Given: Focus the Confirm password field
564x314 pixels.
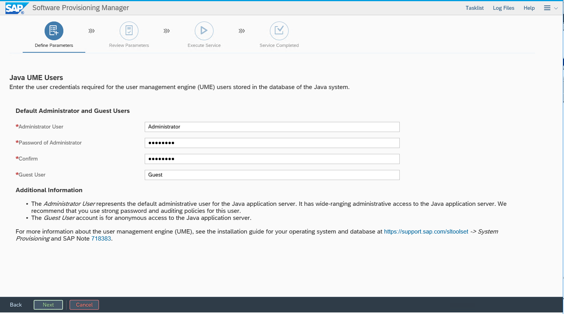Looking at the screenshot, I should [x=272, y=159].
